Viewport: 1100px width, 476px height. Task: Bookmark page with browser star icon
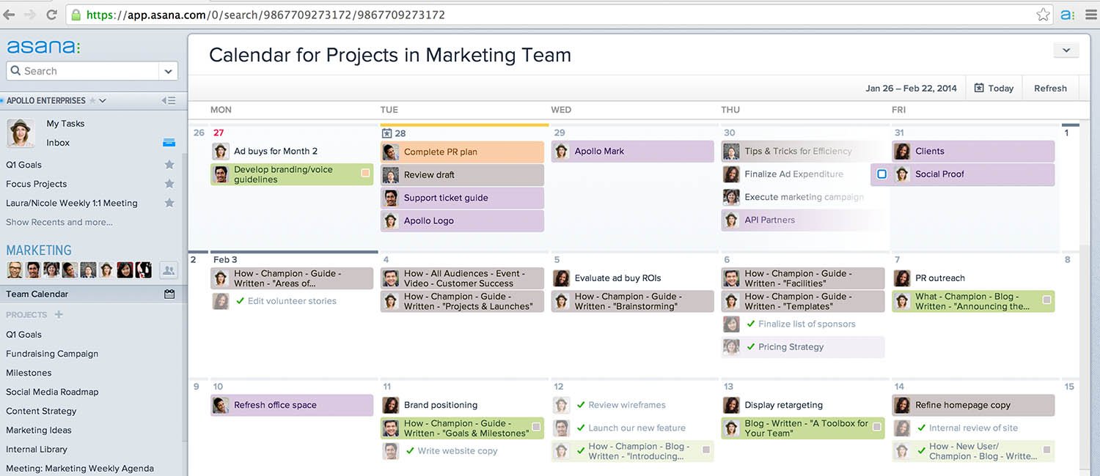[1043, 15]
